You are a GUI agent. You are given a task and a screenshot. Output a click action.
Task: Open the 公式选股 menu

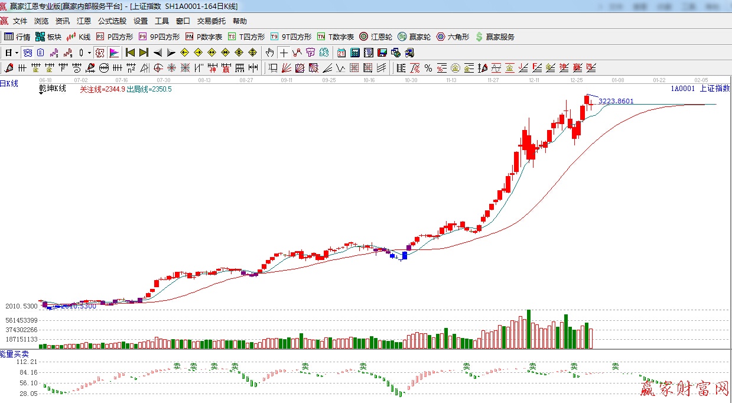(x=112, y=21)
